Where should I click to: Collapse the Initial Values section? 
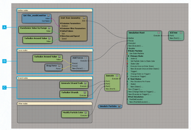[x=61, y=31]
